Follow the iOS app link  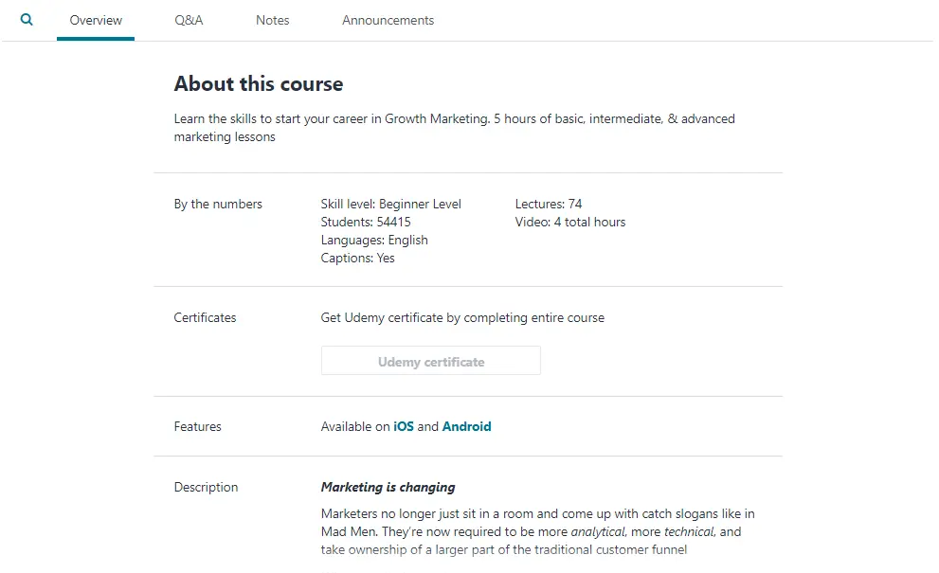404,426
